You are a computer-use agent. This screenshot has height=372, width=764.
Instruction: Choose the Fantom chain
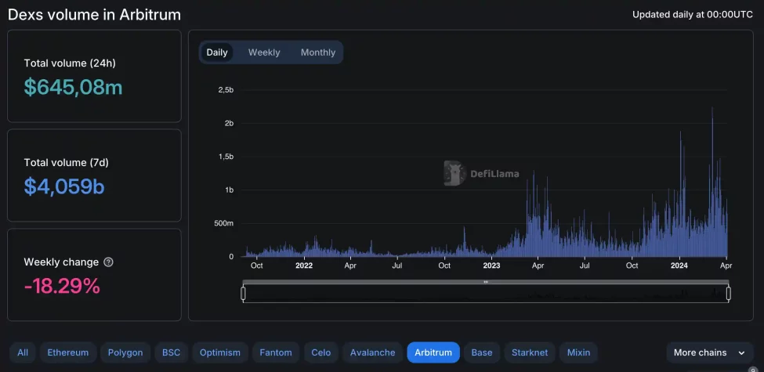tap(277, 352)
